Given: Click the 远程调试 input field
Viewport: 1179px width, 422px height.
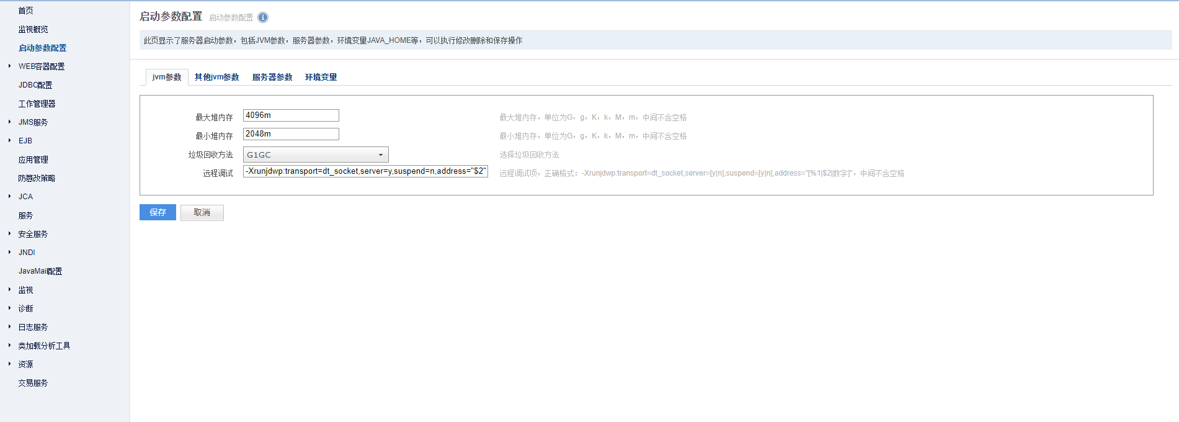Looking at the screenshot, I should [365, 171].
